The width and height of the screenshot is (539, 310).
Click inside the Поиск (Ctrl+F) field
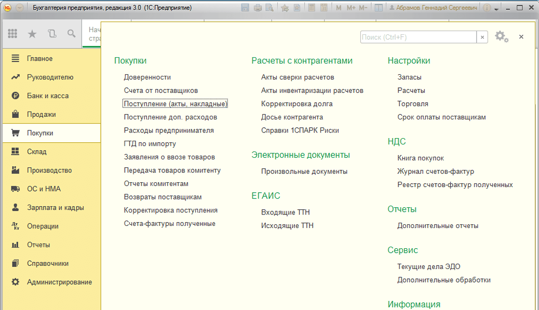click(x=419, y=37)
